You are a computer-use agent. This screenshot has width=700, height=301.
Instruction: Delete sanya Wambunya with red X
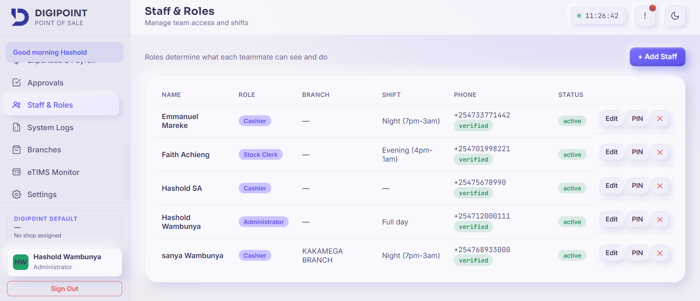[x=660, y=253]
